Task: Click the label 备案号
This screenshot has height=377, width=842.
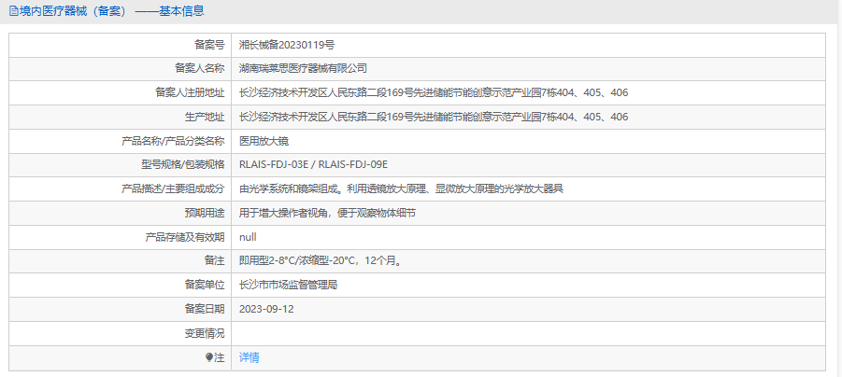Action: [x=209, y=45]
